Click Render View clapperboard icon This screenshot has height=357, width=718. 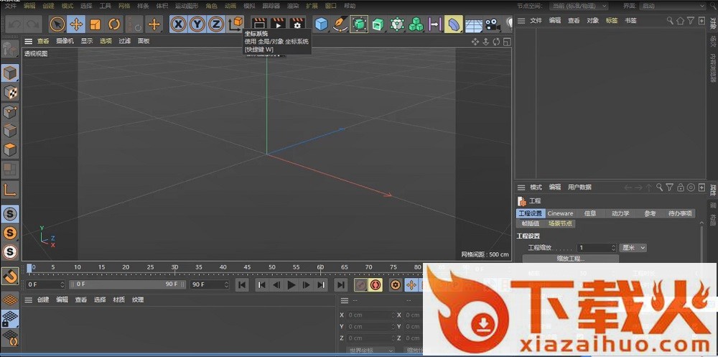(260, 24)
